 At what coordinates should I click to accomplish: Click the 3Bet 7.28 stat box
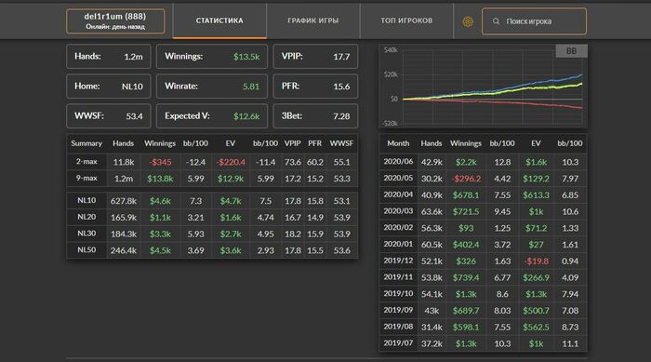point(315,116)
